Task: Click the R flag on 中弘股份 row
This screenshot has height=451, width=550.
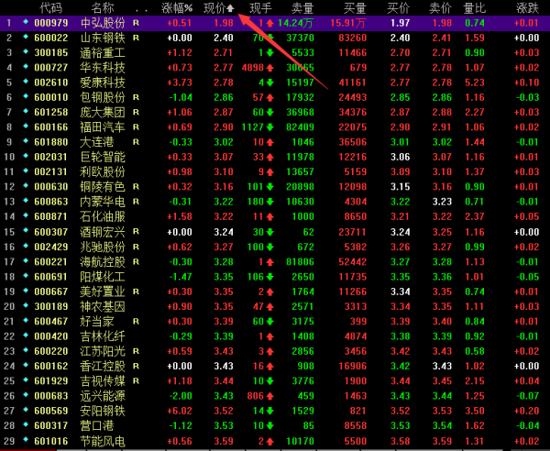Action: tap(136, 23)
